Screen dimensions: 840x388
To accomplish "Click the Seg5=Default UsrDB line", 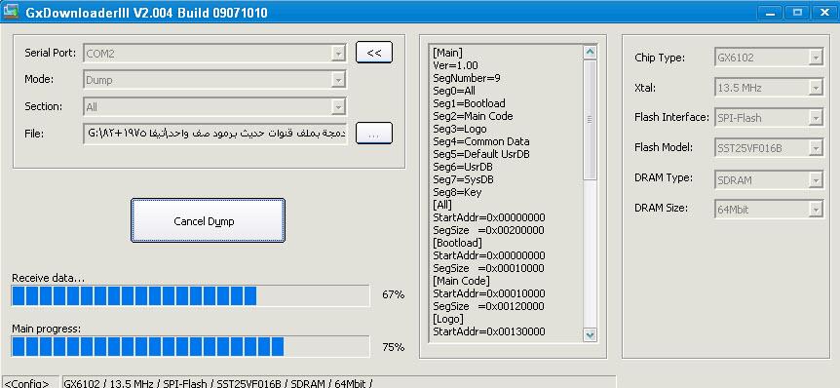I will point(481,154).
